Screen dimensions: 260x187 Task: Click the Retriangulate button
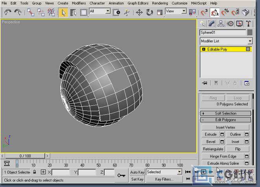213,149
